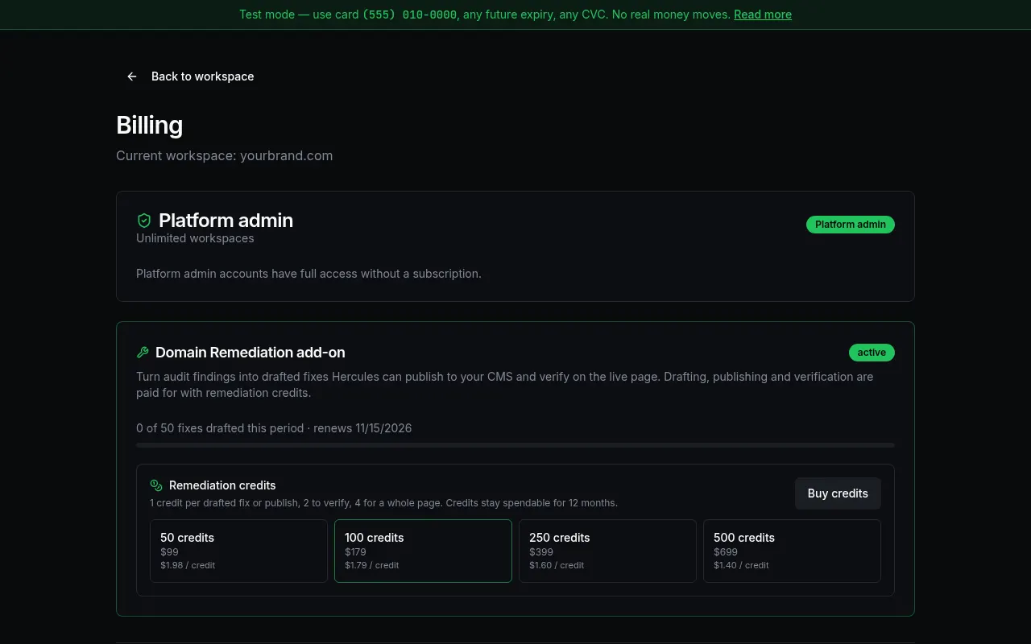The width and height of the screenshot is (1031, 644).
Task: Click the green Platform admin badge
Action: (x=851, y=225)
